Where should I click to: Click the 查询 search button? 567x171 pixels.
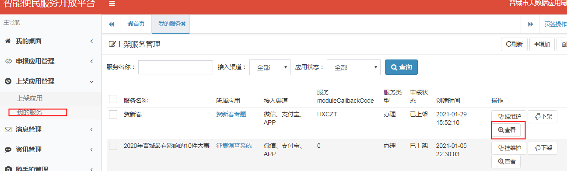click(x=401, y=67)
